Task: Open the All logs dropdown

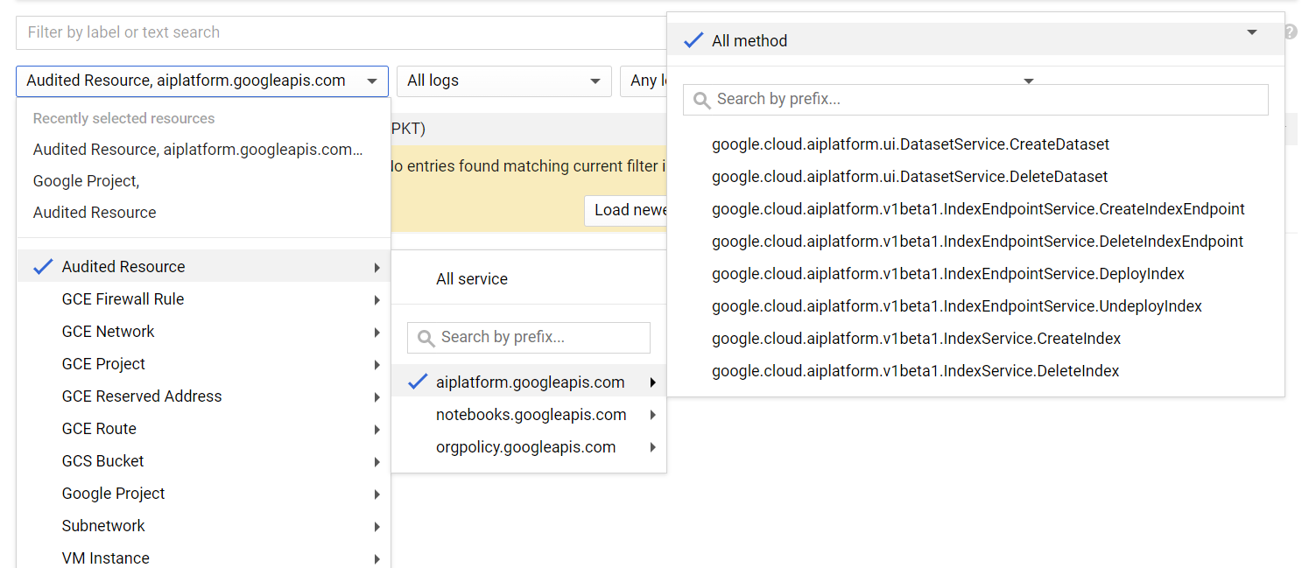Action: click(503, 81)
